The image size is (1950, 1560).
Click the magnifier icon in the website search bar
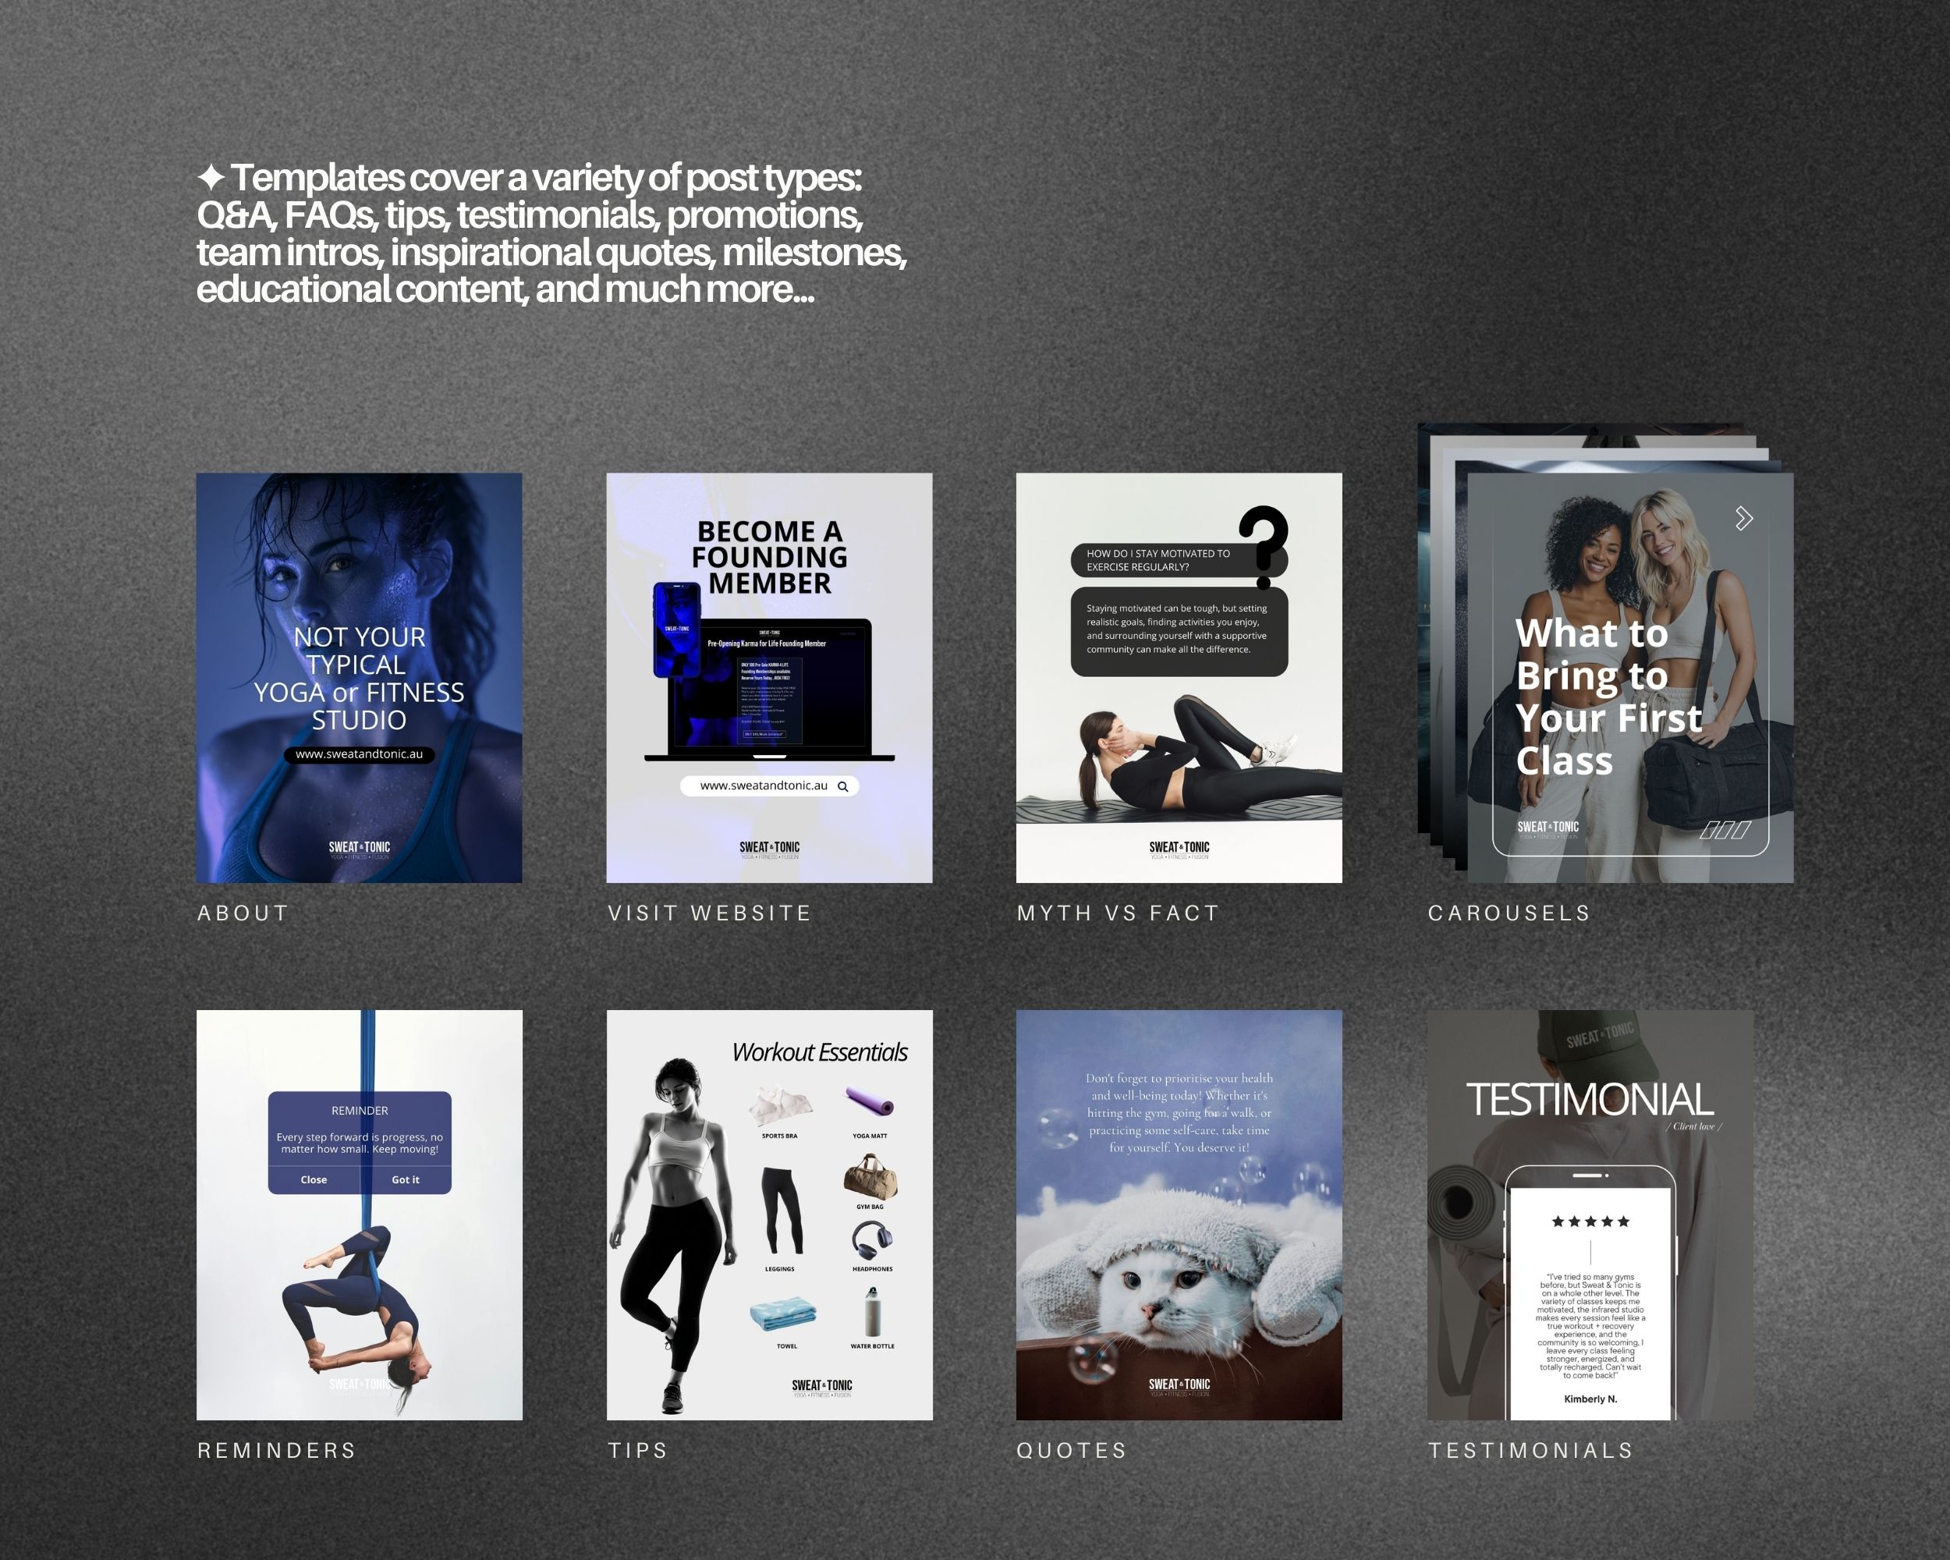(x=845, y=786)
